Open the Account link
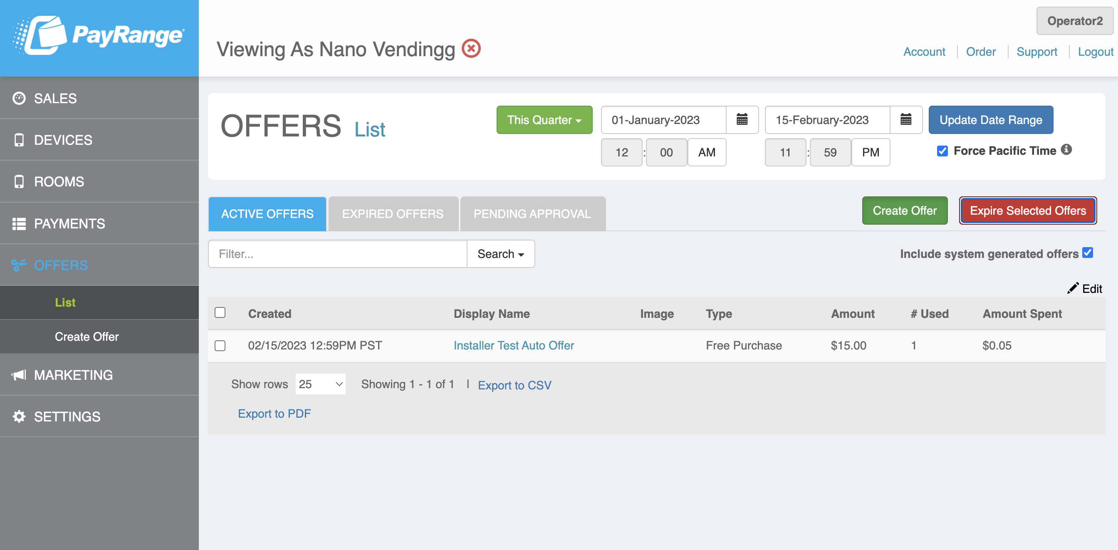Screen dimensions: 1118x550 925,52
